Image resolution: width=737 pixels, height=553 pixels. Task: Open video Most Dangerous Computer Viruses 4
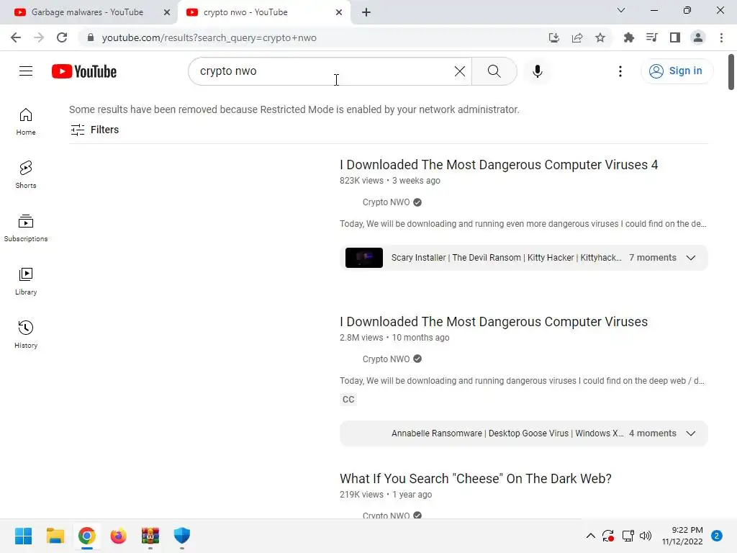499,165
